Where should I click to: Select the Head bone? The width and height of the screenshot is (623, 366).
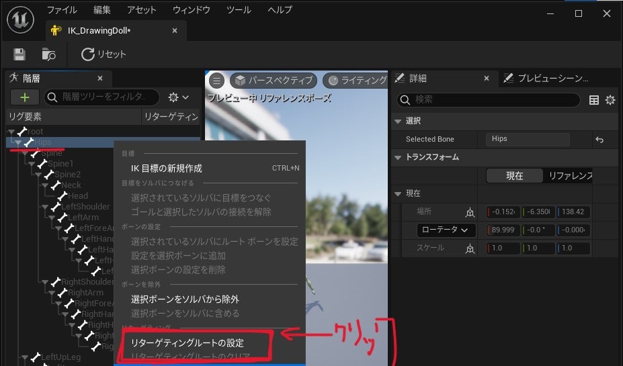(77, 195)
